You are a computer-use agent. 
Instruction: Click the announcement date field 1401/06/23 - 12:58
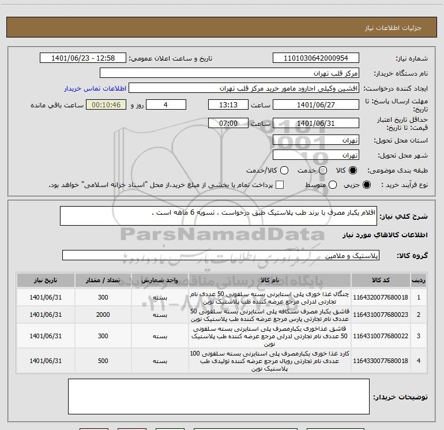83,58
